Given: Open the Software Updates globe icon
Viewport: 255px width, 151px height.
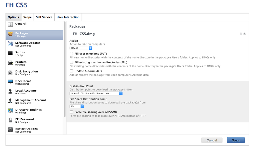Looking at the screenshot, I should (x=10, y=44).
